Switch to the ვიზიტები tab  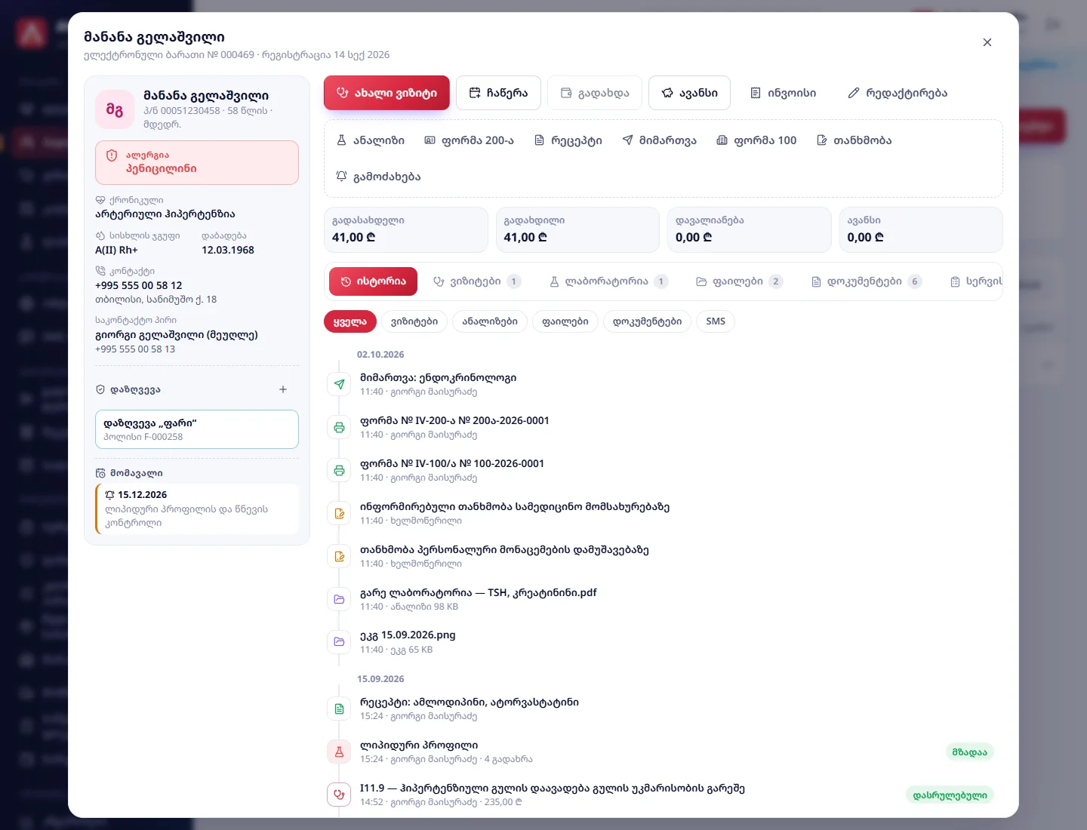(476, 281)
